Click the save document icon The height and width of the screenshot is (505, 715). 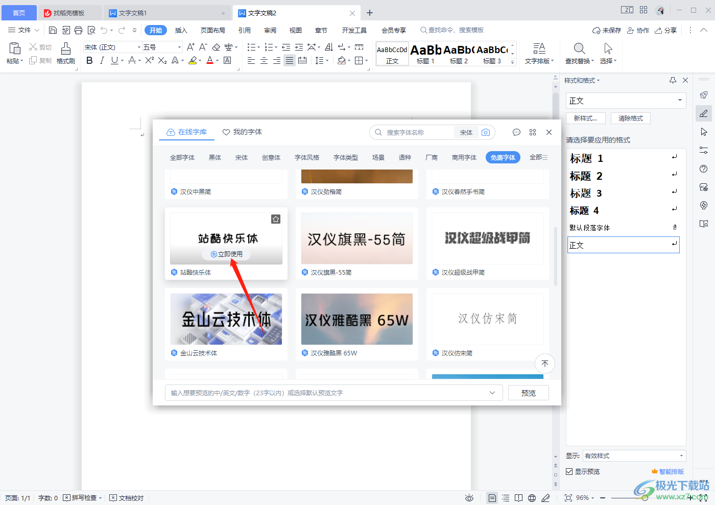(53, 30)
